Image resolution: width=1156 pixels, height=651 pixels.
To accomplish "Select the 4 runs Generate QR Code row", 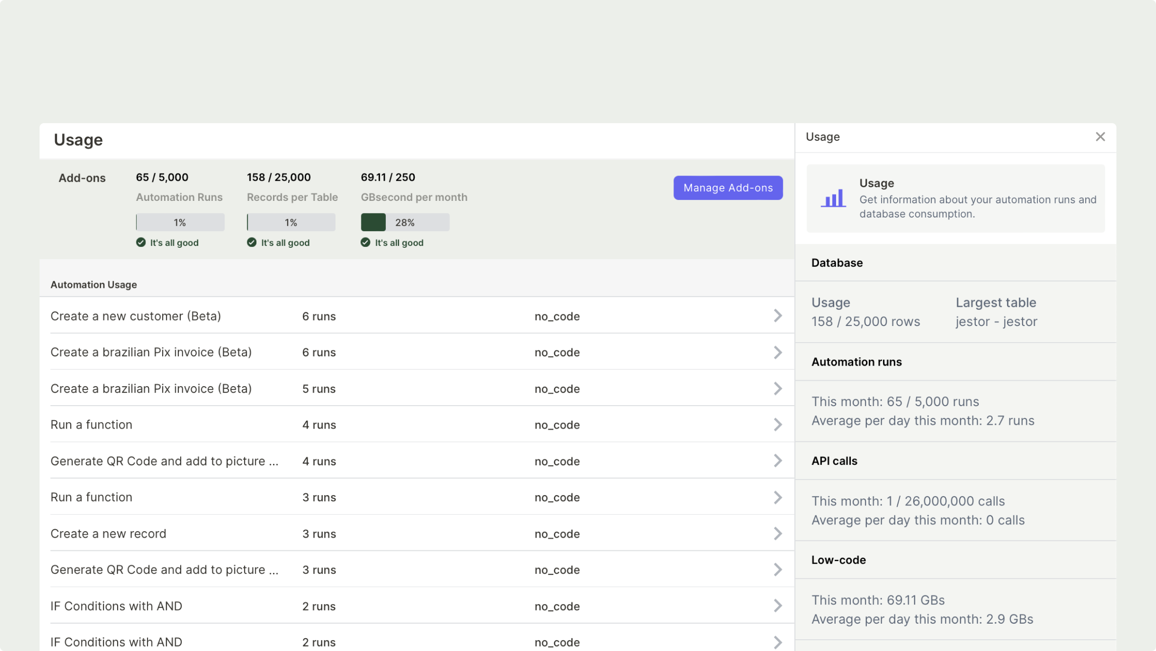I will pyautogui.click(x=164, y=461).
